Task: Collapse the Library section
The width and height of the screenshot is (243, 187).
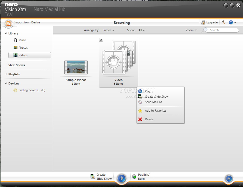Action: click(6, 33)
